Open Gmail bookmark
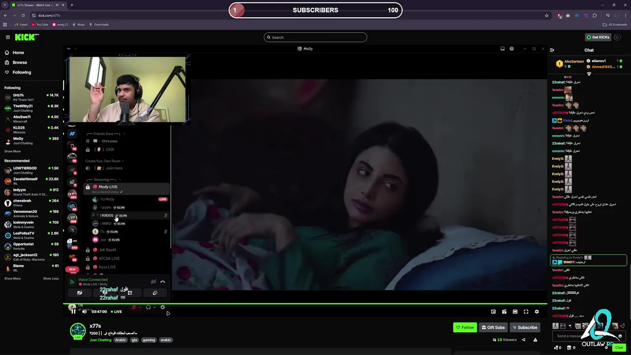Screen dimensions: 631x355 (x=21, y=25)
